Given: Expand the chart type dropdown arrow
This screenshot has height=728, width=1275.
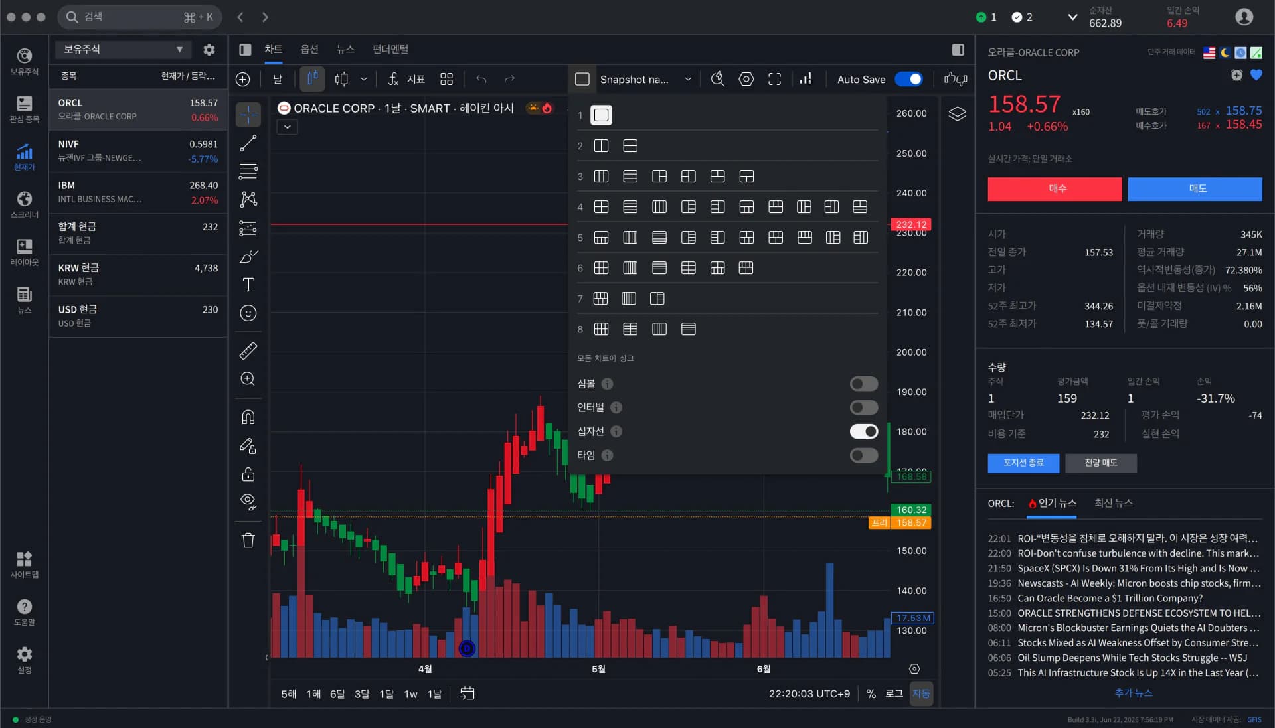Looking at the screenshot, I should pyautogui.click(x=364, y=79).
